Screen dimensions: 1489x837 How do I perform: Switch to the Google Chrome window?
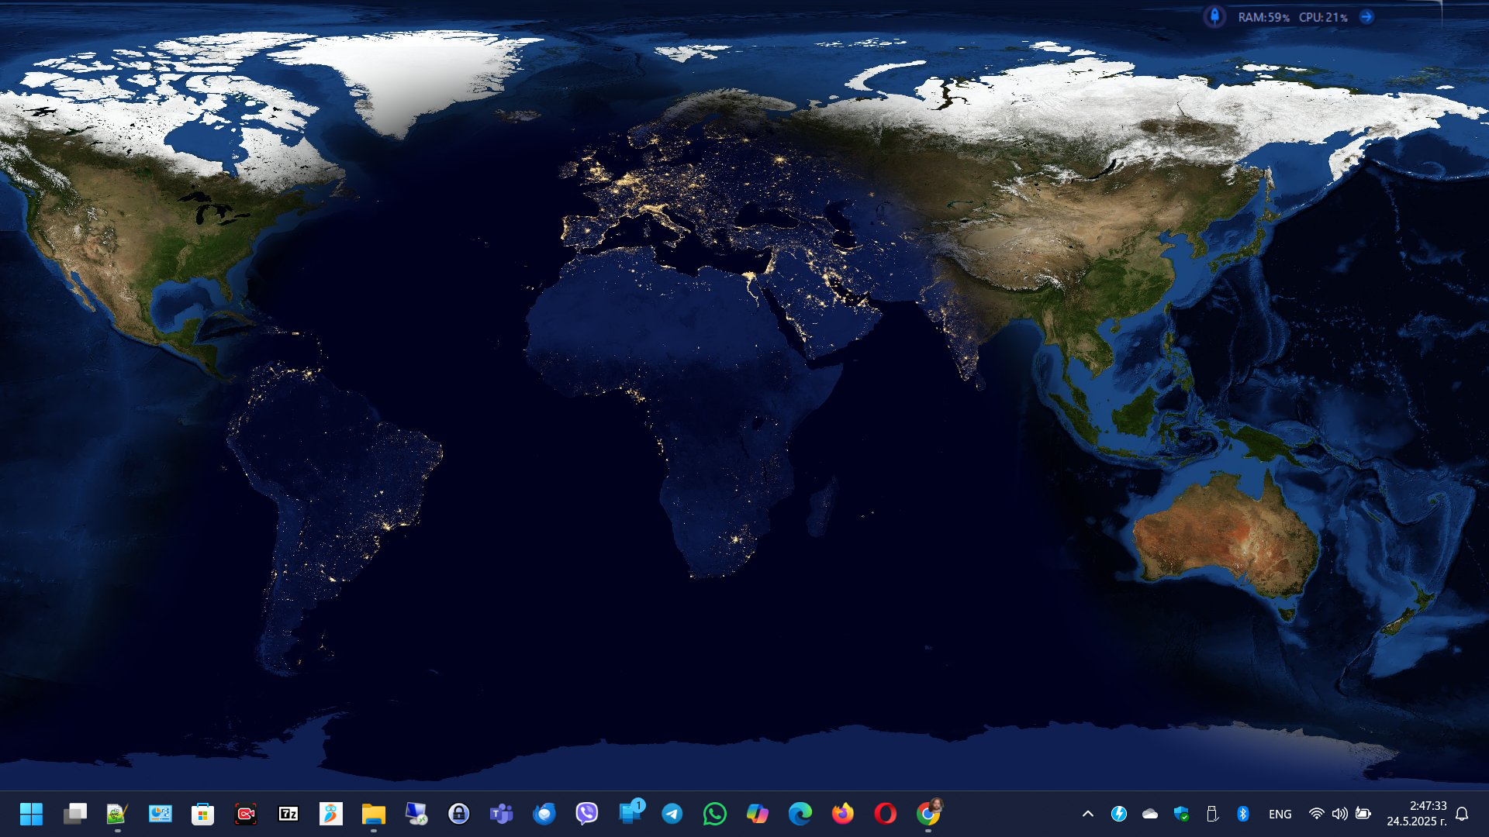pyautogui.click(x=928, y=813)
